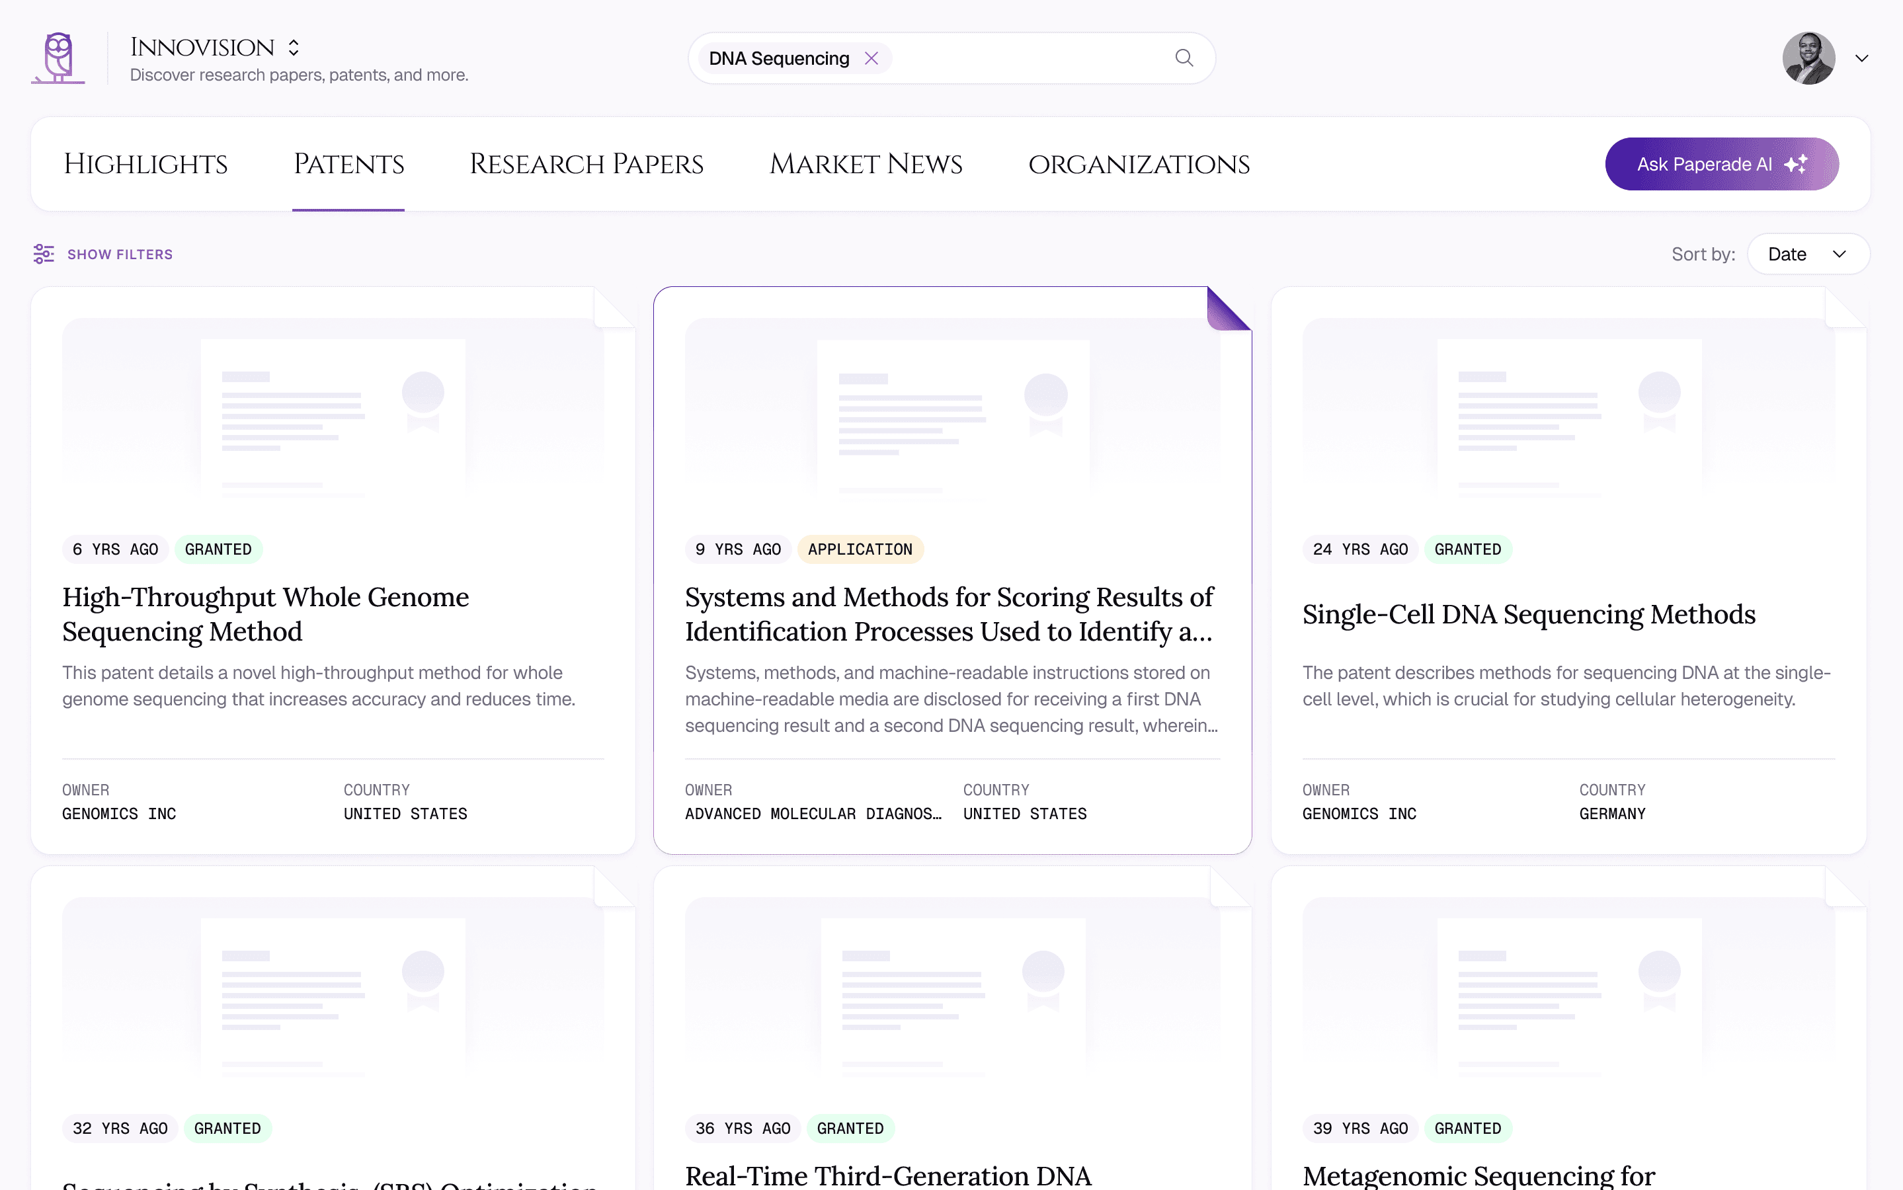Expand the Innovision workspace switcher
The height and width of the screenshot is (1190, 1903).
click(294, 47)
